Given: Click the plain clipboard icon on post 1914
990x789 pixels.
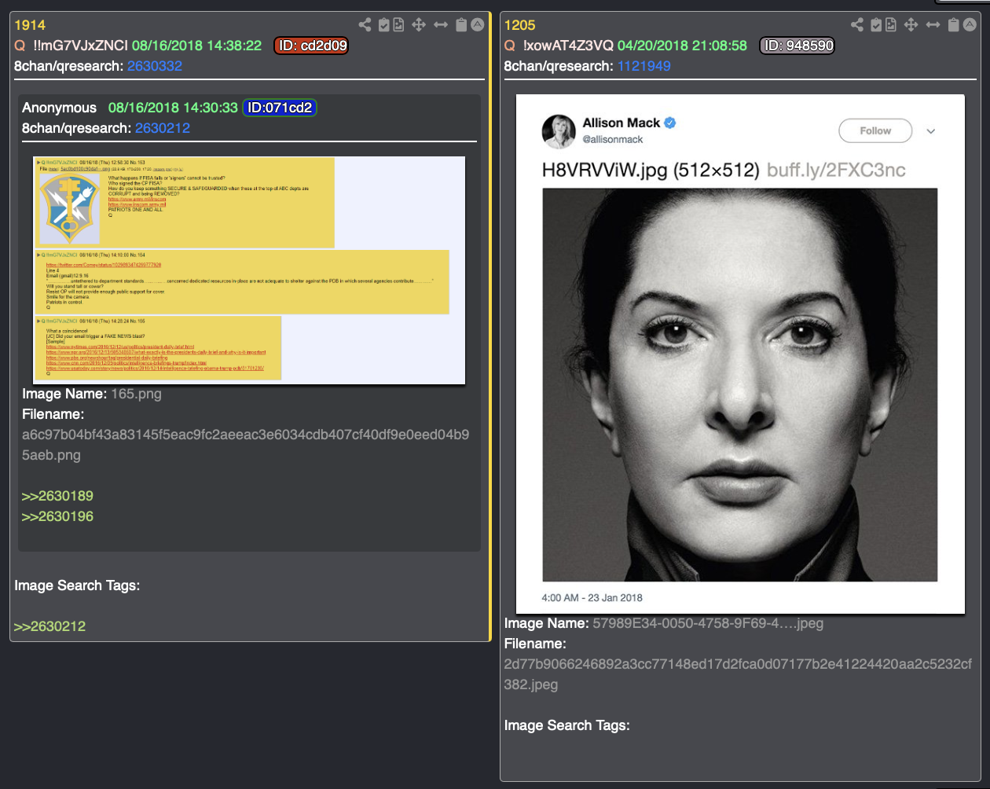Looking at the screenshot, I should [x=462, y=25].
